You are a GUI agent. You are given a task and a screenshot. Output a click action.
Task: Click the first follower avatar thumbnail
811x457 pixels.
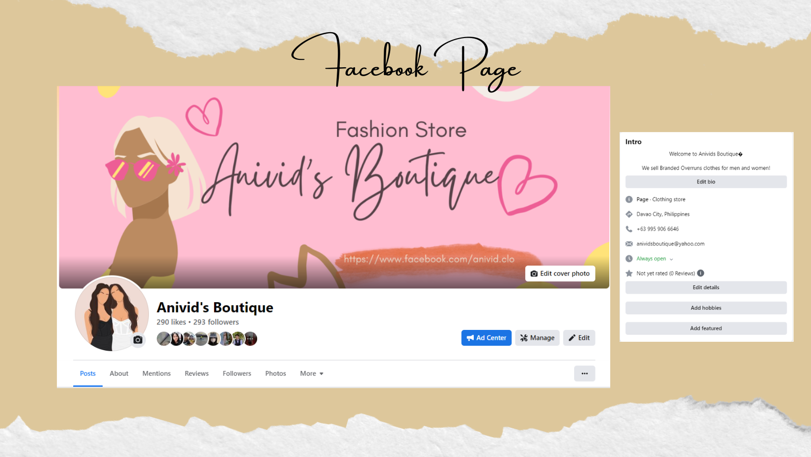point(164,339)
